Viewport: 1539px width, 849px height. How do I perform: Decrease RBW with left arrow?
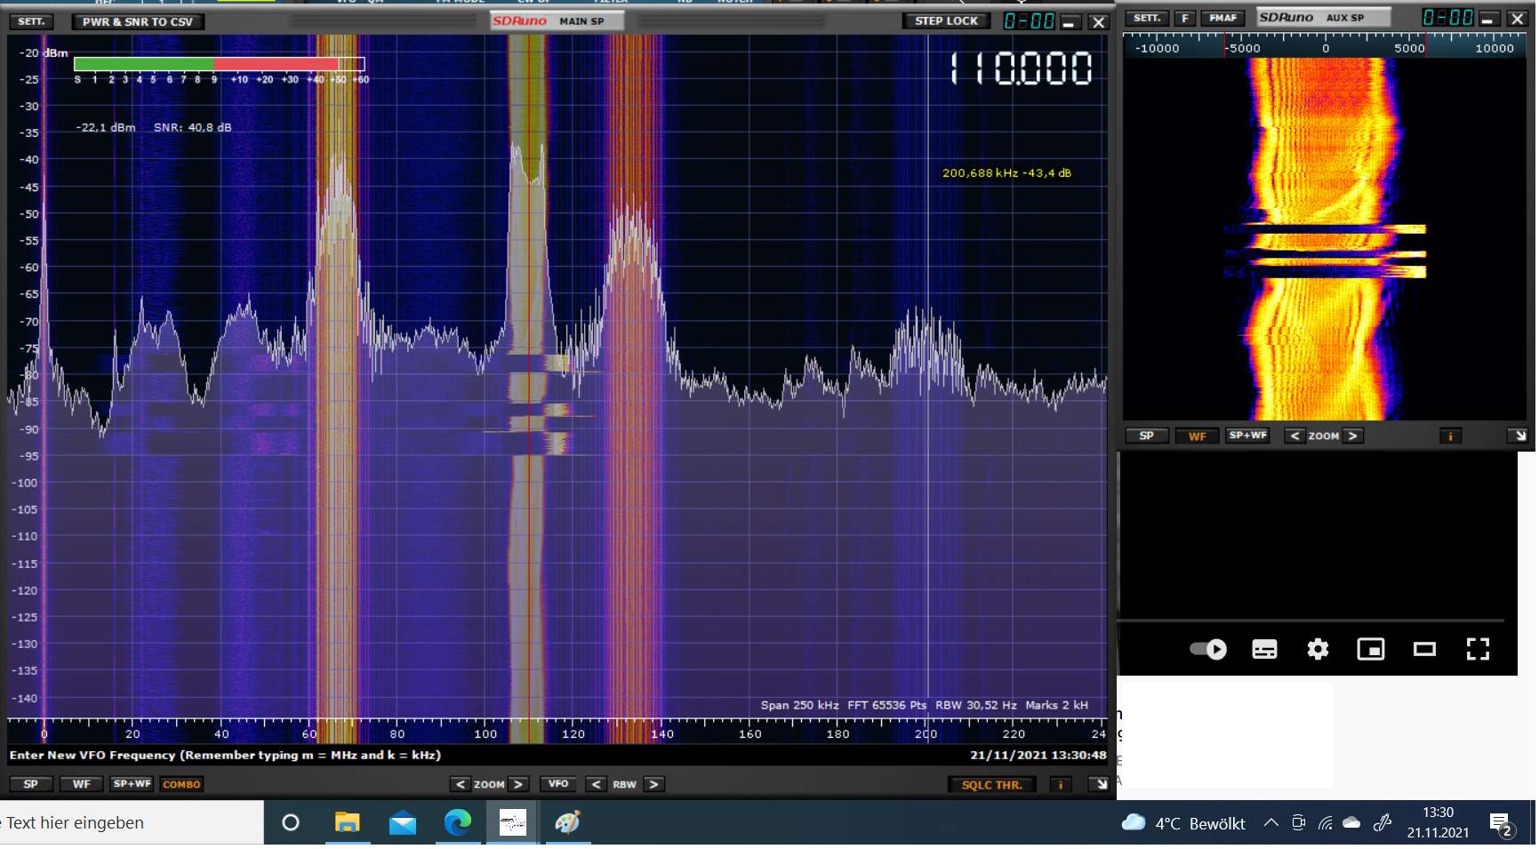coord(597,784)
